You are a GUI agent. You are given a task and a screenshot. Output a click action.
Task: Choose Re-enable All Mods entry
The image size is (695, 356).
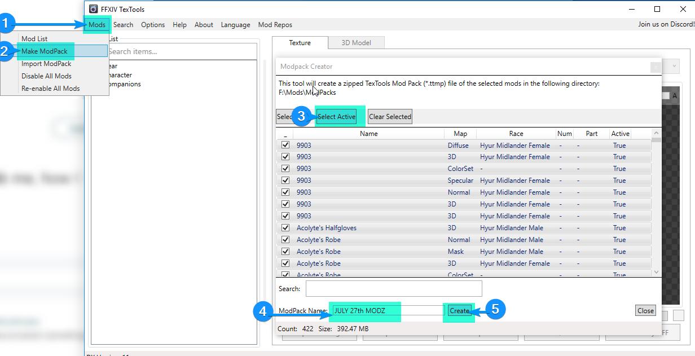coord(54,89)
